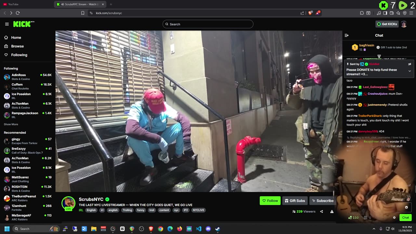Open the media music note control
Screen dimensions: 416x234
click(379, 13)
